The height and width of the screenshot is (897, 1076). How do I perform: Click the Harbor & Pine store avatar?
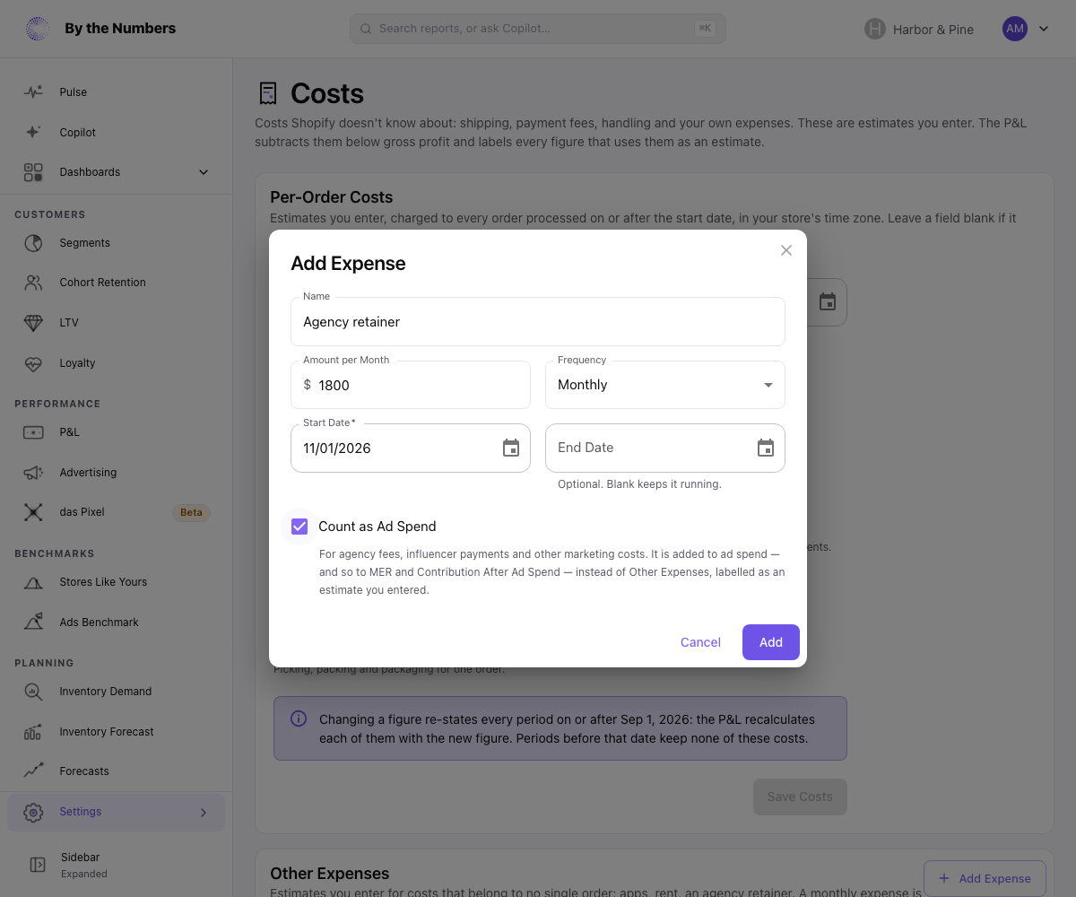point(875,29)
